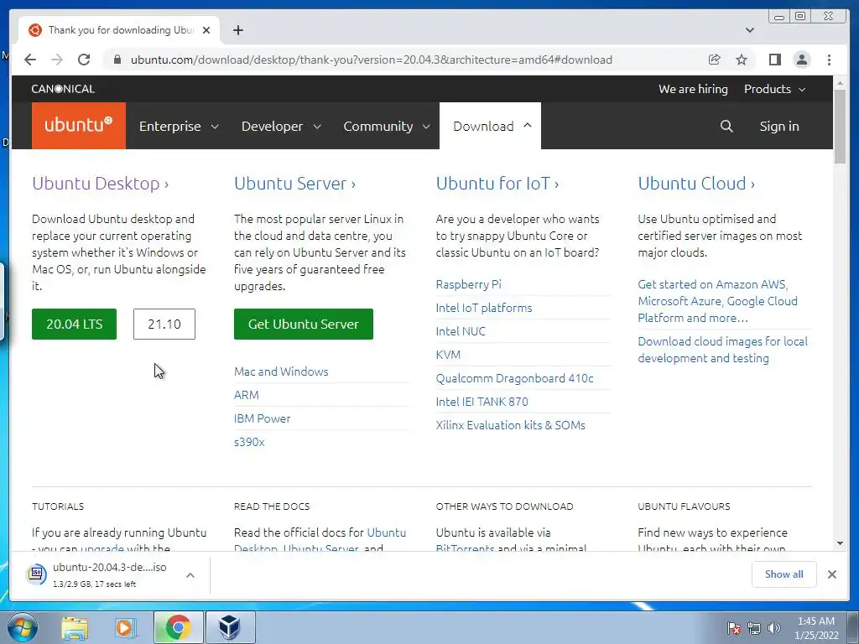This screenshot has height=644, width=859.
Task: Open the KVM link
Action: 448,355
